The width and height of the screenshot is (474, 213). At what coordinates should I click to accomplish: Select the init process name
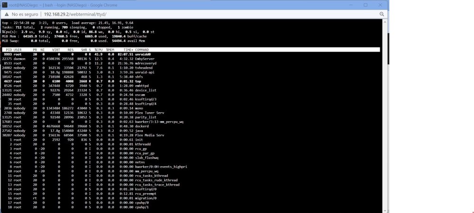pos(139,140)
